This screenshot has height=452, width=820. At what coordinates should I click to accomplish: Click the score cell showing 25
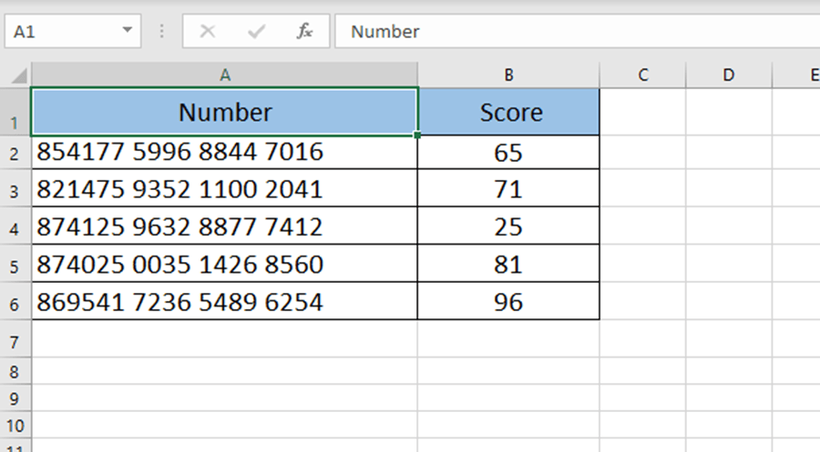click(x=508, y=226)
